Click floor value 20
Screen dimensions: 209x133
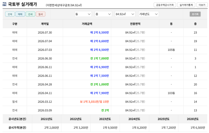pyautogui.click(x=195, y=84)
